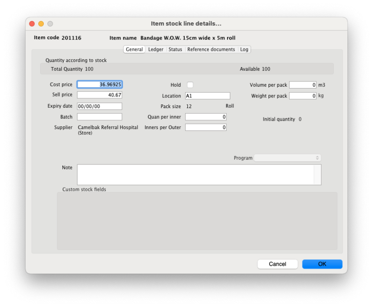Click the Weight per pack field
This screenshot has width=373, height=307.
303,96
